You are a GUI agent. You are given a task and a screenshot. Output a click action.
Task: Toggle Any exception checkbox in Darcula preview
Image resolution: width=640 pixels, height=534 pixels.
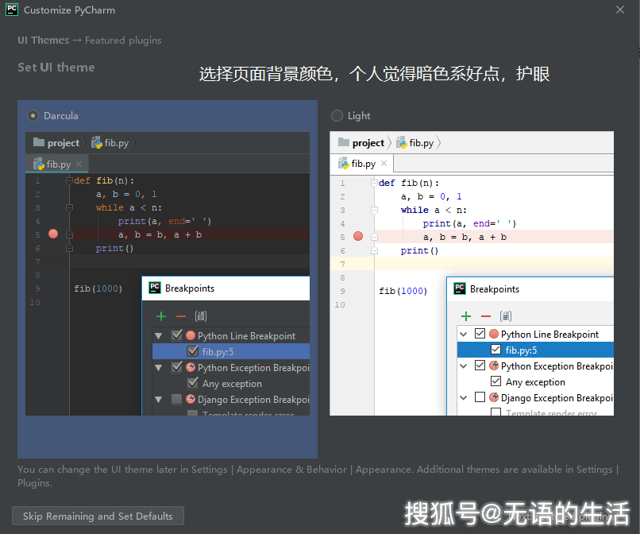(x=193, y=383)
